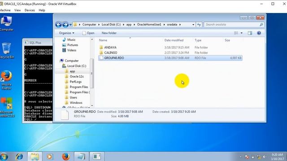Select the PerfLogs folder in tree

click(x=74, y=82)
